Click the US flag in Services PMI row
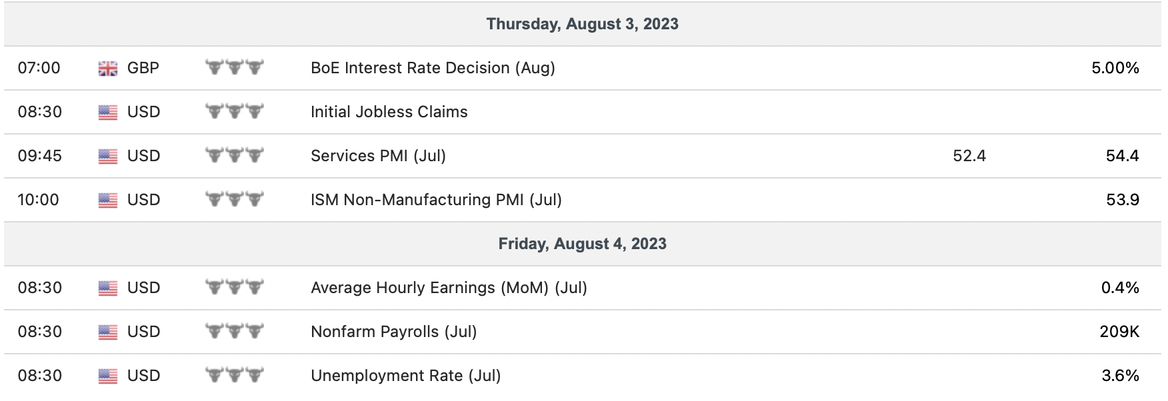This screenshot has width=1168, height=401. (107, 157)
